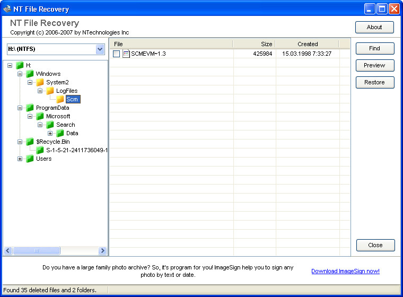Click the green Windows folder icon
Image resolution: width=403 pixels, height=297 pixels.
[x=30, y=74]
